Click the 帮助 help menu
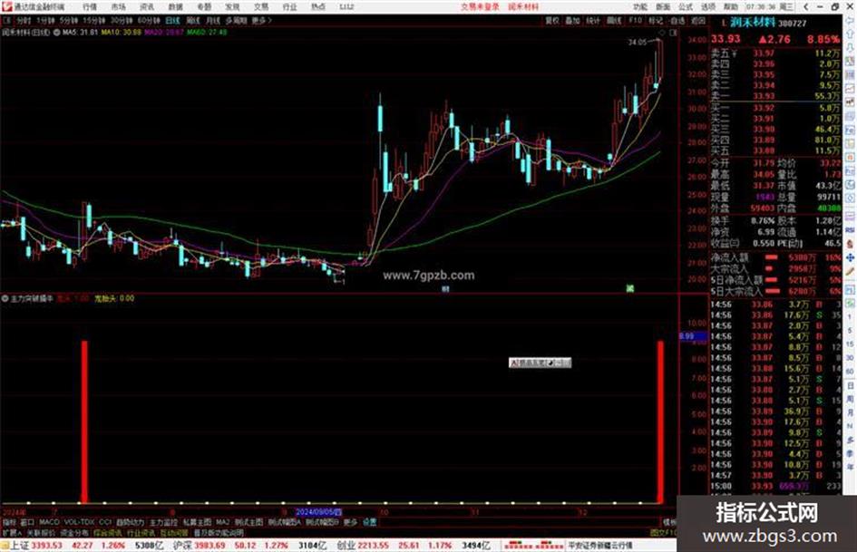The image size is (857, 552). pyautogui.click(x=730, y=6)
